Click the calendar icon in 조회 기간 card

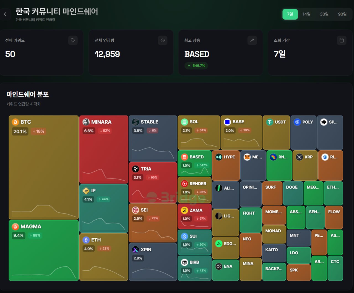click(342, 41)
